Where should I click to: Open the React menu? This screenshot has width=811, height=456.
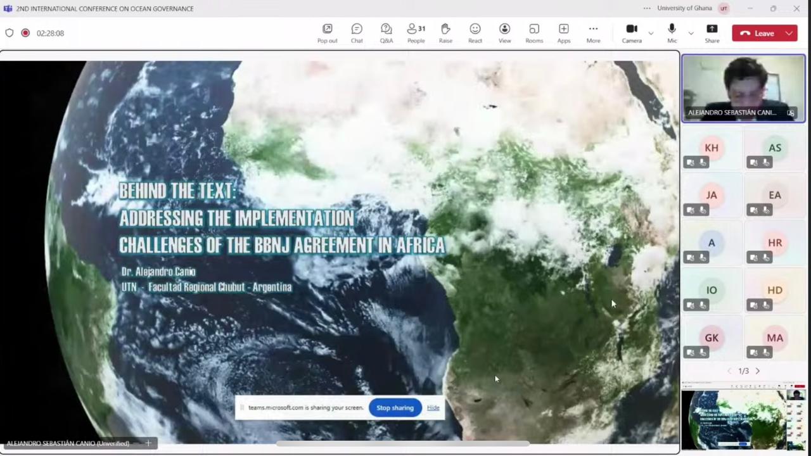point(475,34)
